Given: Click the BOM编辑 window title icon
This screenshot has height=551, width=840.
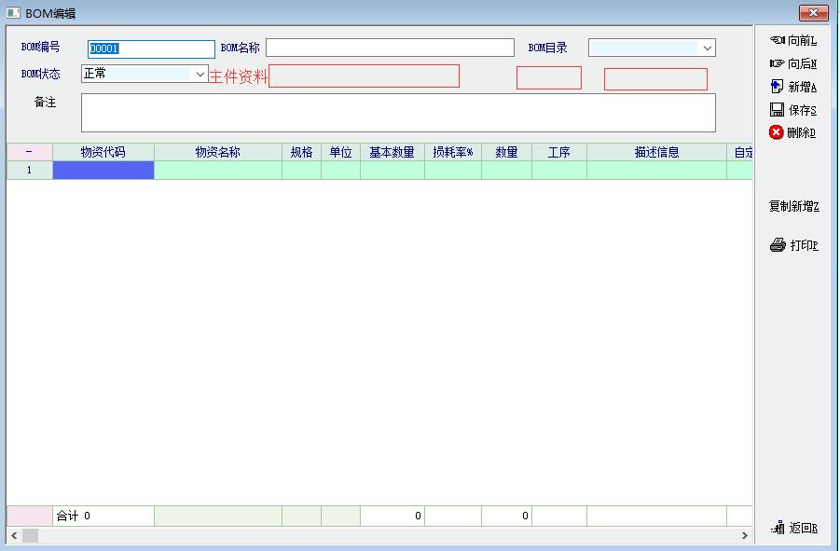Looking at the screenshot, I should [13, 13].
